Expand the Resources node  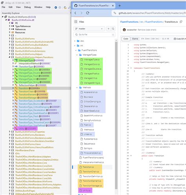tap(10, 32)
